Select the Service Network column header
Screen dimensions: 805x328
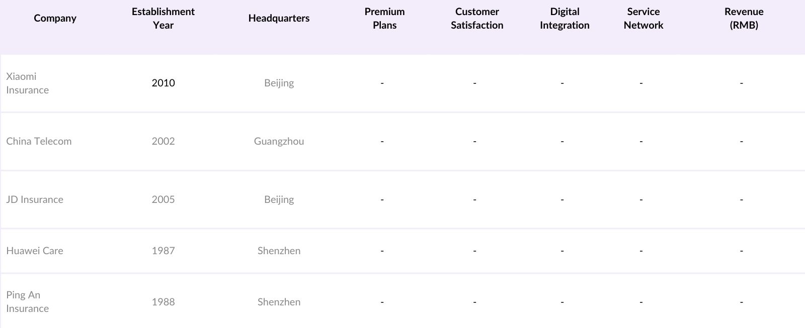643,19
